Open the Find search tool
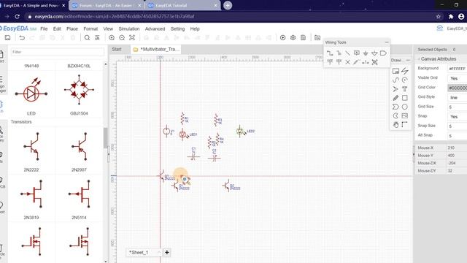This screenshot has height=263, width=467. (x=87, y=38)
